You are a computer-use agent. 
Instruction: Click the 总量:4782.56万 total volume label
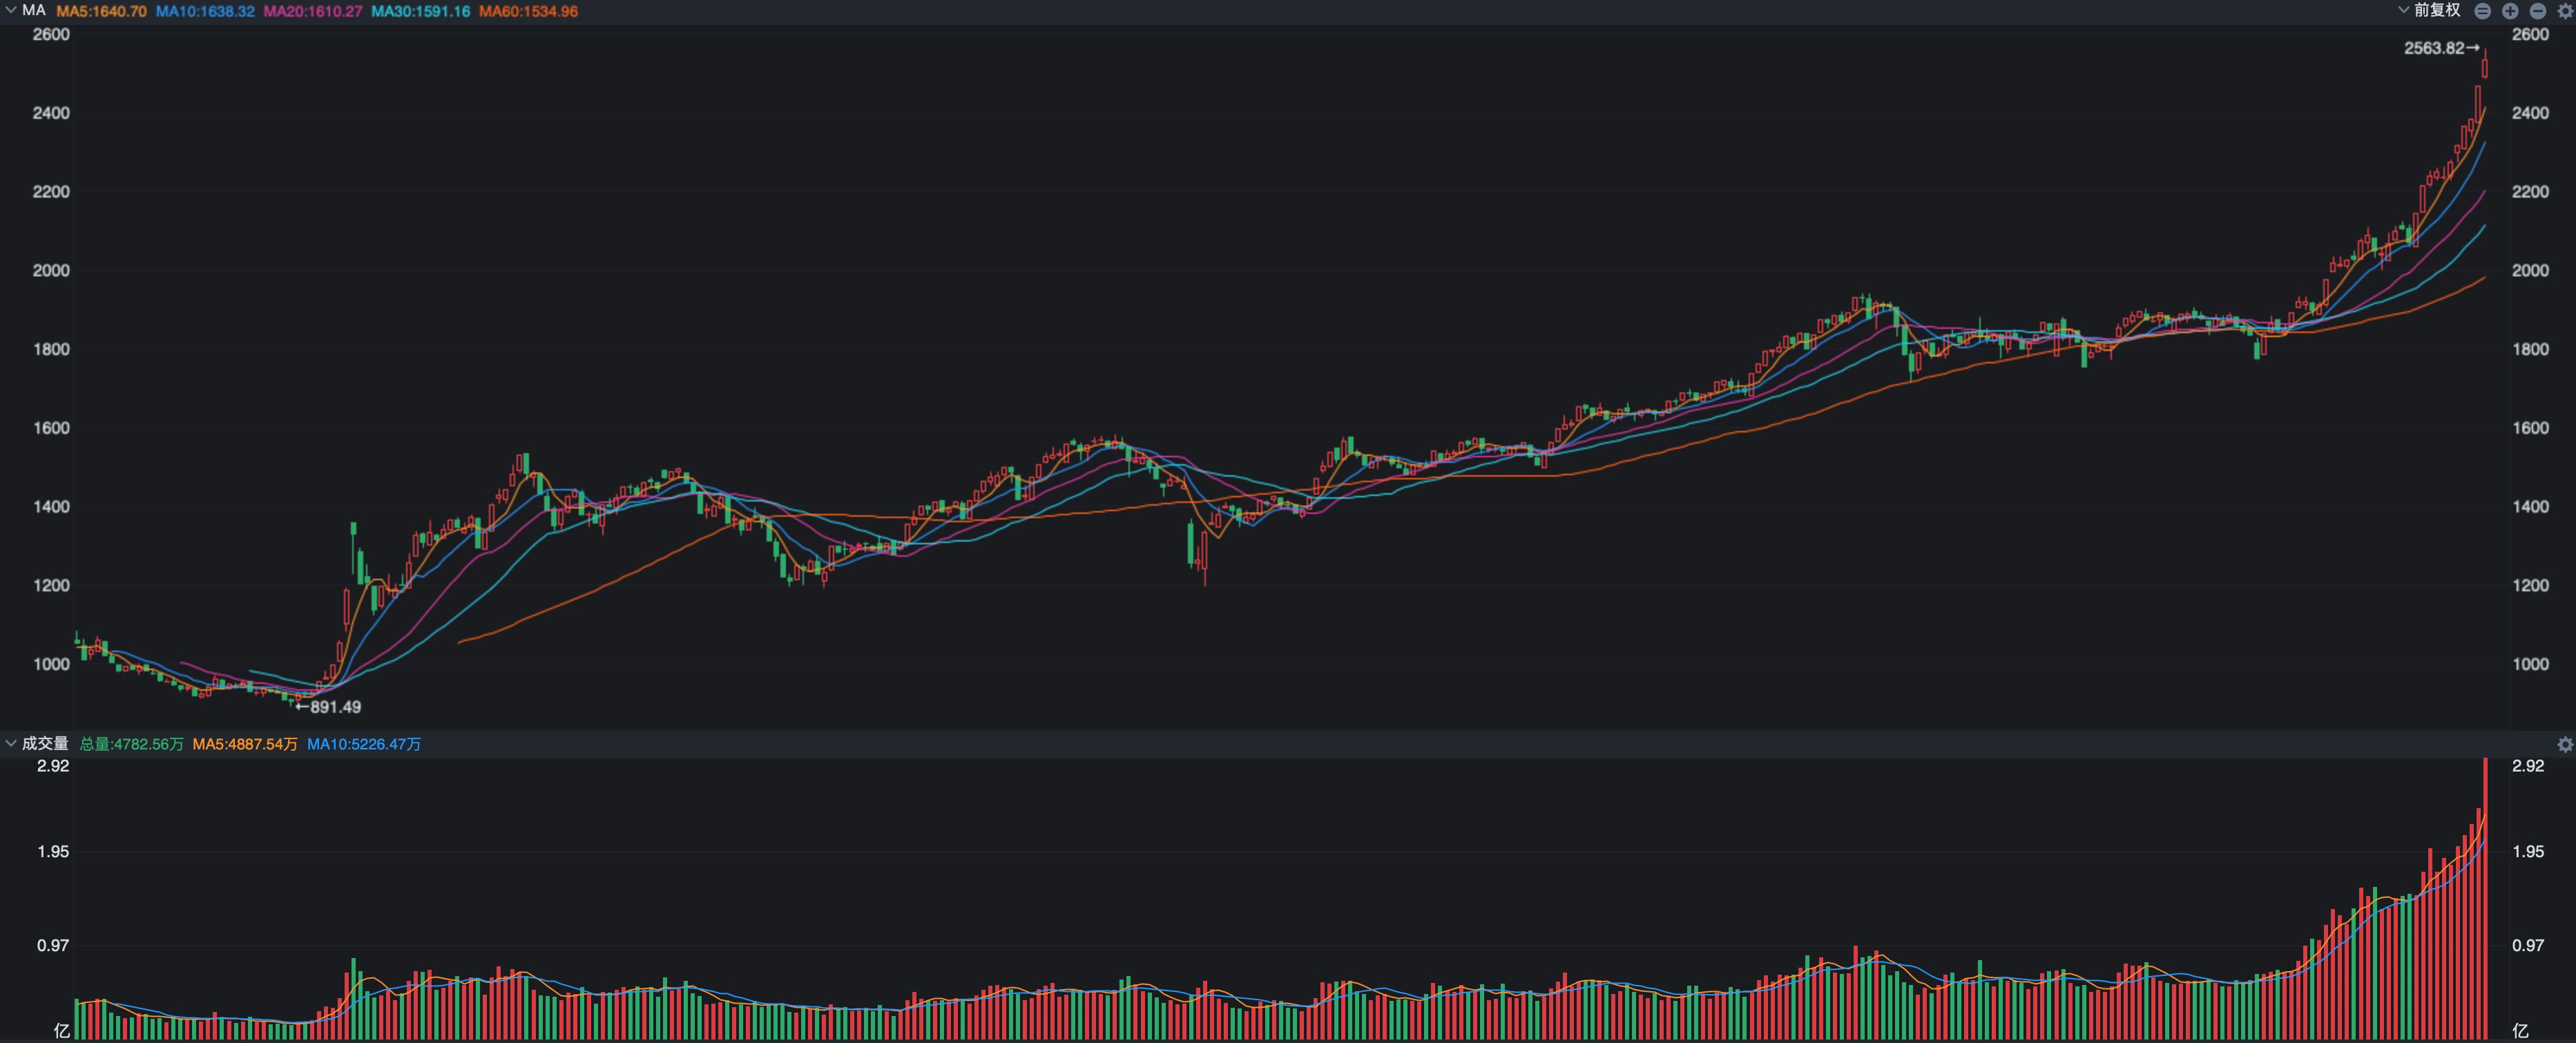click(131, 744)
